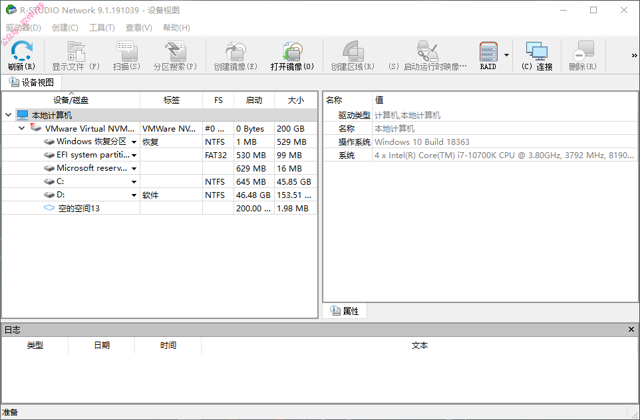Click the 启动 column header
The width and height of the screenshot is (640, 420).
click(254, 100)
